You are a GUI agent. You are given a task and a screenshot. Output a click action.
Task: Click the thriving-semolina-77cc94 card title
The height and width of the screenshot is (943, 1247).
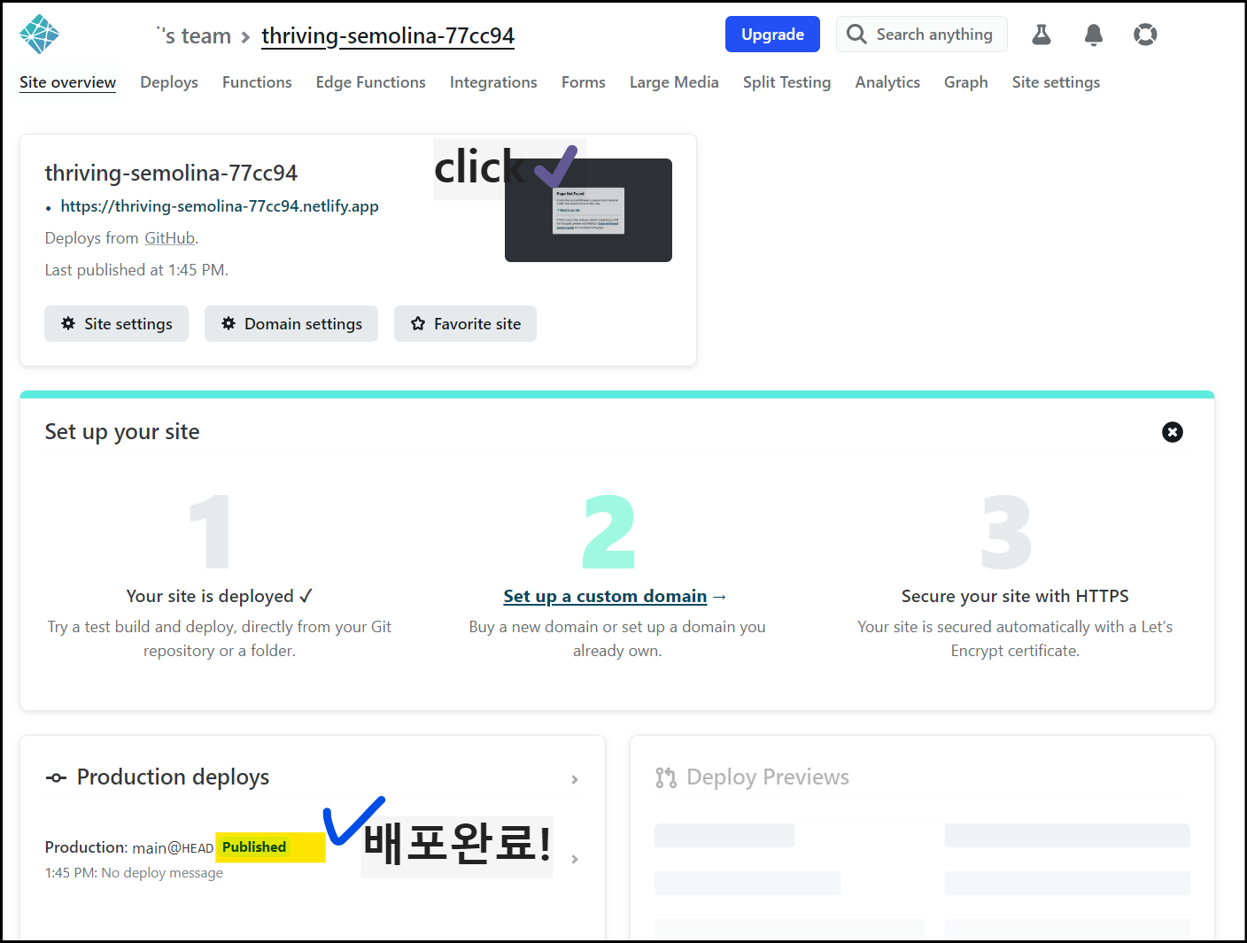(171, 173)
